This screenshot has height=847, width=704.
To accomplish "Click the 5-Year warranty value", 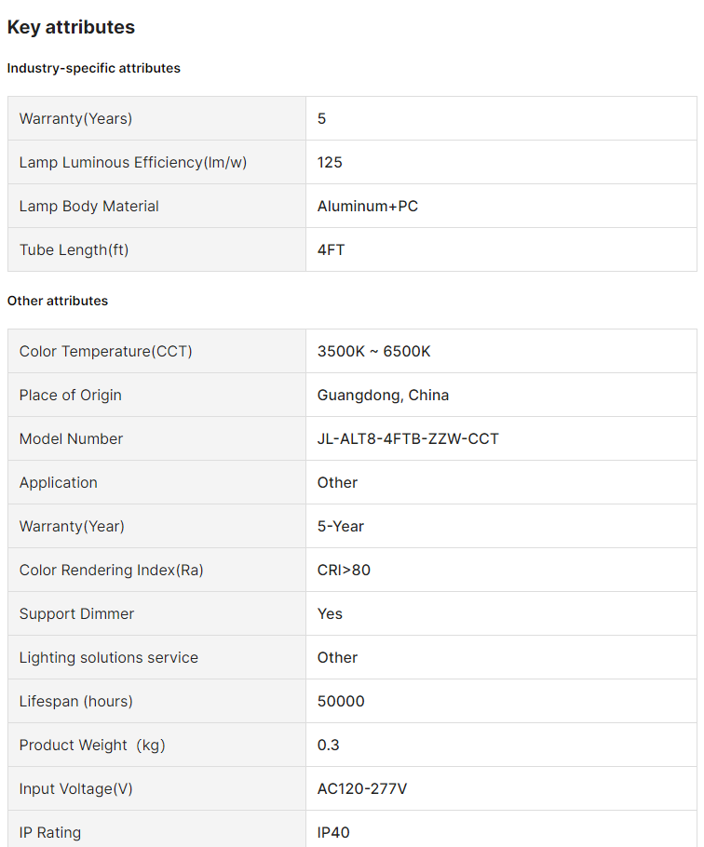I will pyautogui.click(x=341, y=526).
